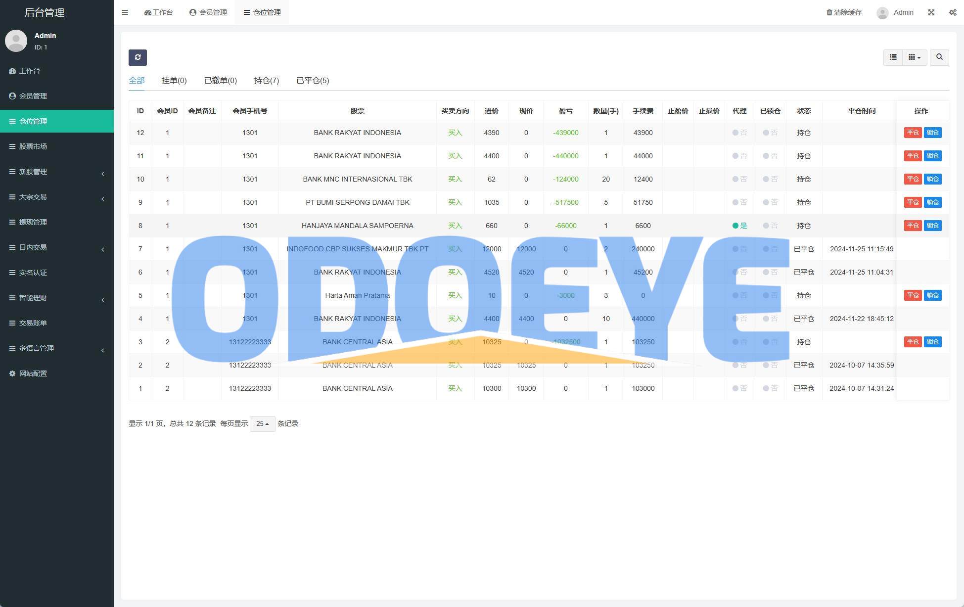The image size is (964, 607).
Task: Select the 全部 filter tab
Action: (x=137, y=81)
